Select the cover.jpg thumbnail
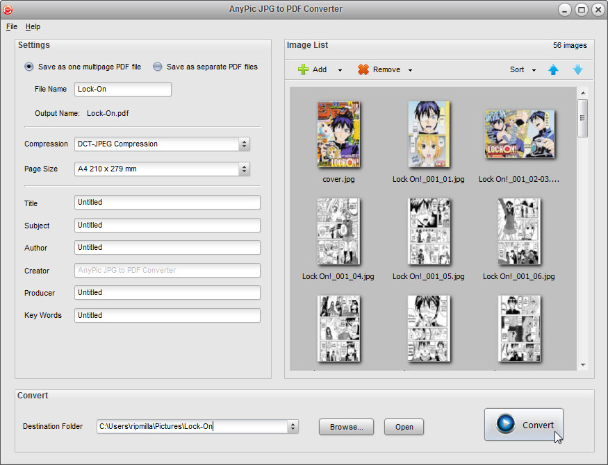Screen dimensions: 608x465 click(x=338, y=135)
